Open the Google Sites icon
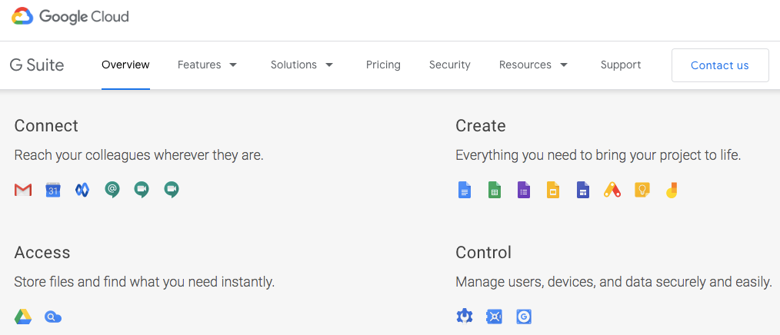This screenshot has width=780, height=335. pyautogui.click(x=583, y=190)
